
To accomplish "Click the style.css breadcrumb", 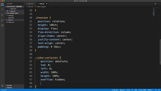I will pyautogui.click(x=30, y=7).
